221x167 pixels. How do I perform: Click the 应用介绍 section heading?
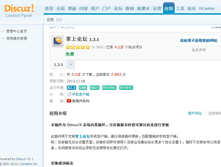(58, 113)
